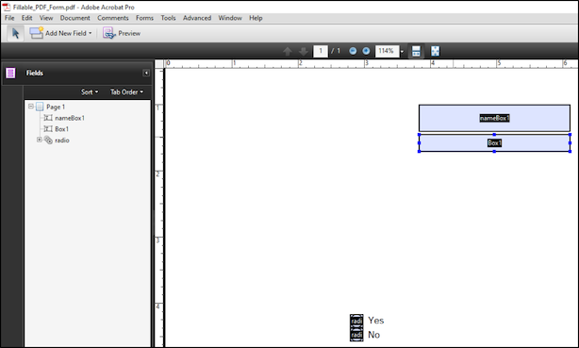Select radio group in Fields tree

point(62,140)
